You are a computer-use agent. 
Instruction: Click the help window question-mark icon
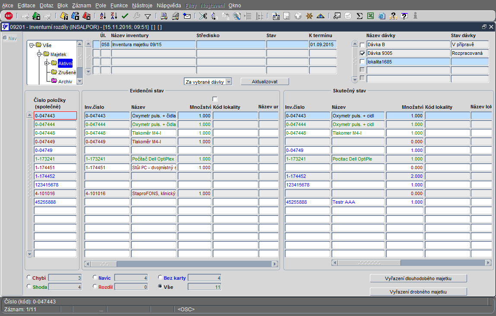pos(404,16)
